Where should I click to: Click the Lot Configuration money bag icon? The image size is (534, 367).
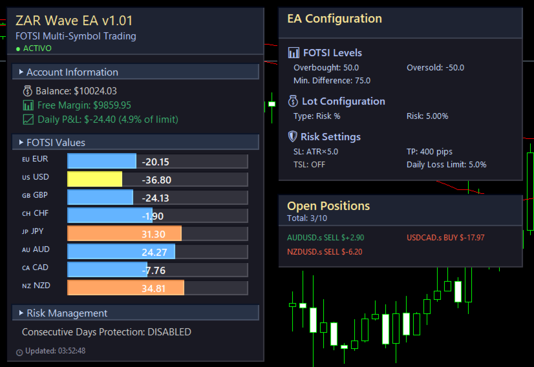point(293,101)
